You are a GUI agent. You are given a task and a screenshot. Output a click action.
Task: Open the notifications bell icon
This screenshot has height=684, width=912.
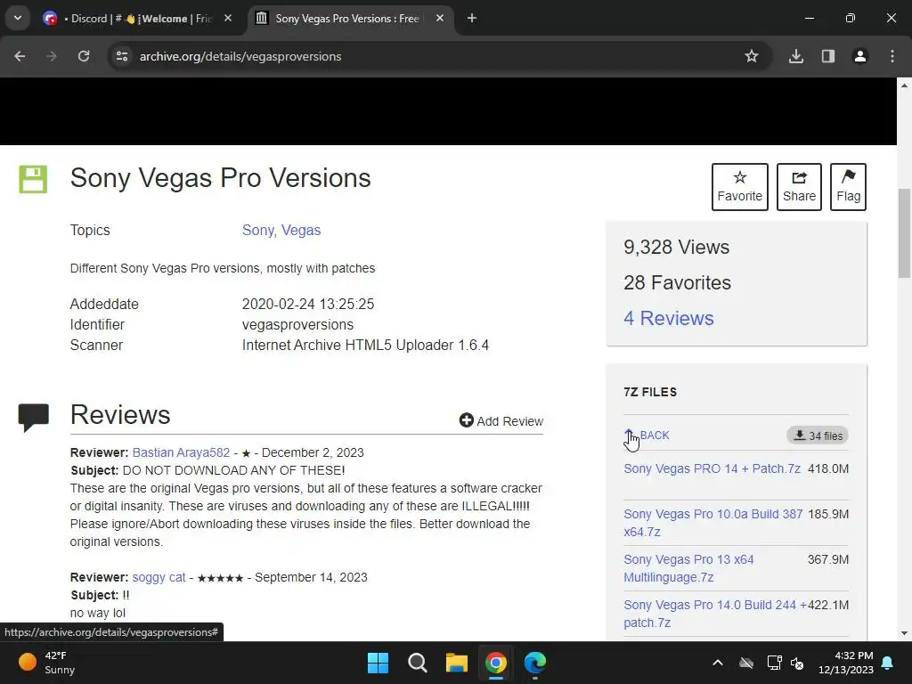click(x=888, y=663)
